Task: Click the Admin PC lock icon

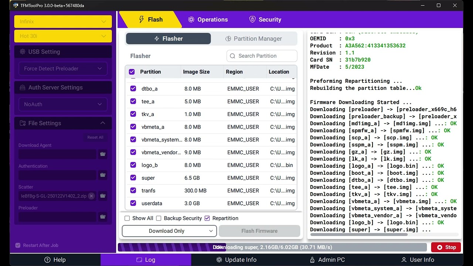Action: point(312,260)
